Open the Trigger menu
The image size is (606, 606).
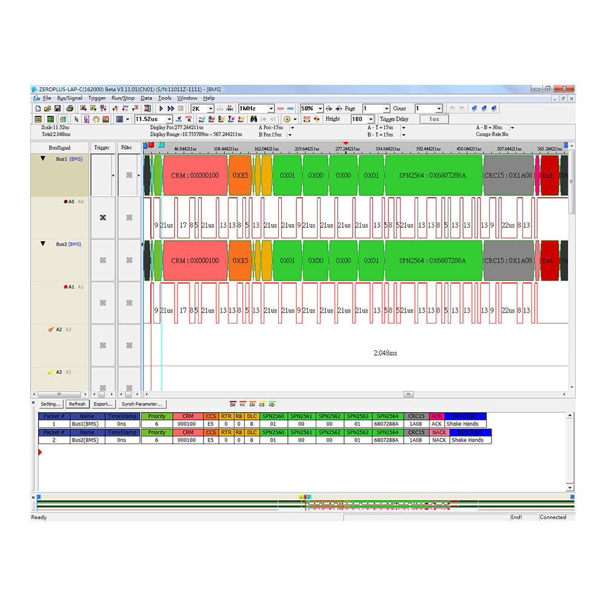tap(97, 98)
